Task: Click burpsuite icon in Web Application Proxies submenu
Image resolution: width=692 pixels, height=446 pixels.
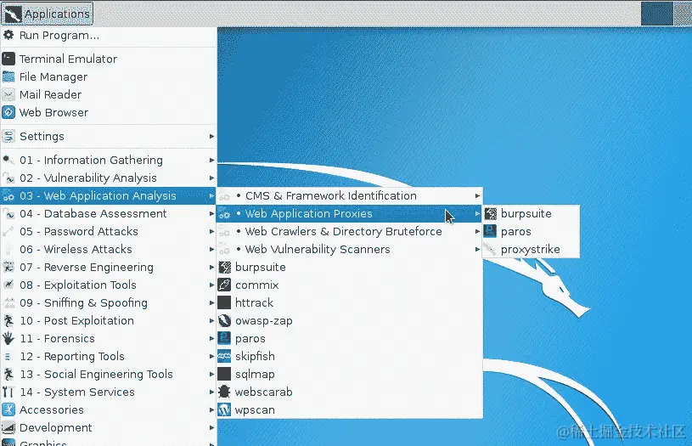Action: click(x=490, y=214)
